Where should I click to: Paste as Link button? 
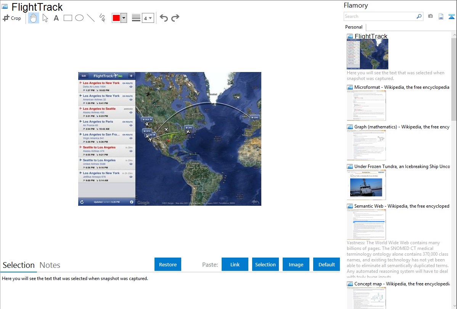tap(235, 264)
